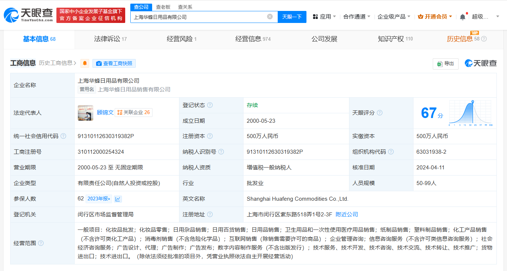Select the 存续 registration status
Viewport: 507px width, 271px height.
pos(252,105)
